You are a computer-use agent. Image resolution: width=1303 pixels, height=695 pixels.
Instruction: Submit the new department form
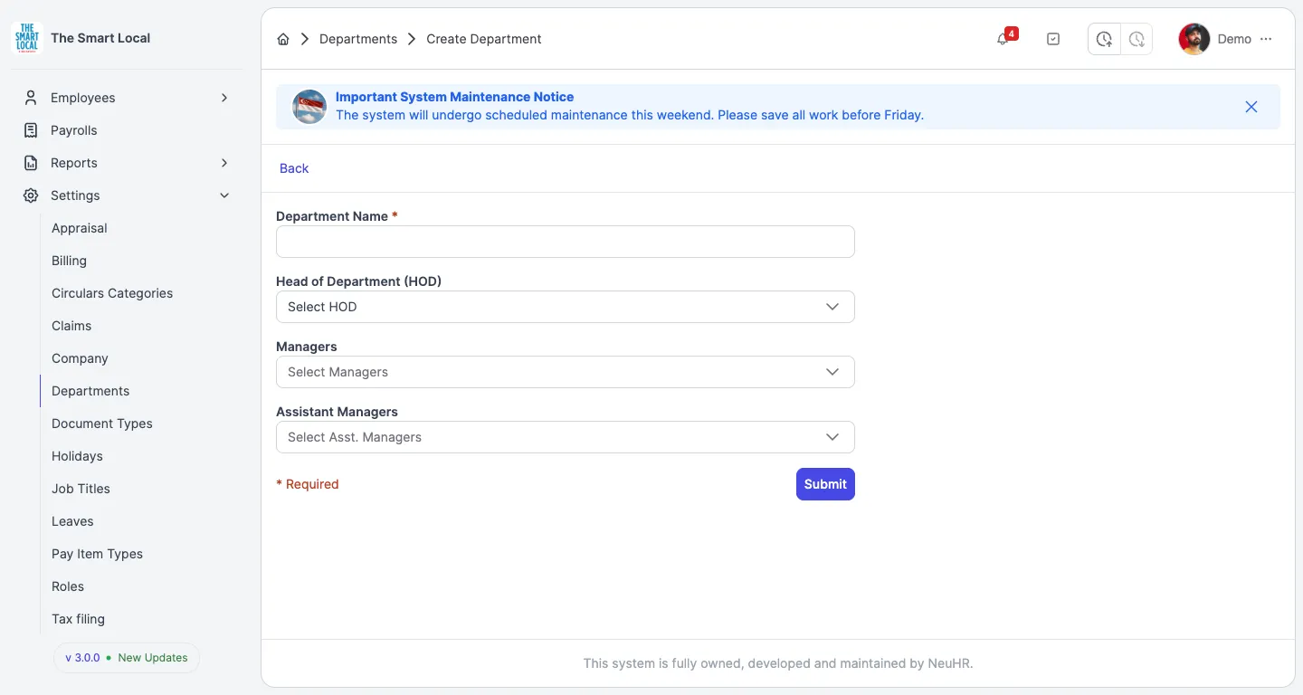tap(825, 484)
